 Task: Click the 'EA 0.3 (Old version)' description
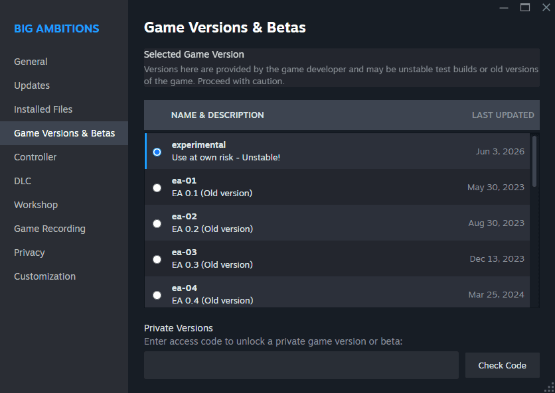pyautogui.click(x=212, y=264)
